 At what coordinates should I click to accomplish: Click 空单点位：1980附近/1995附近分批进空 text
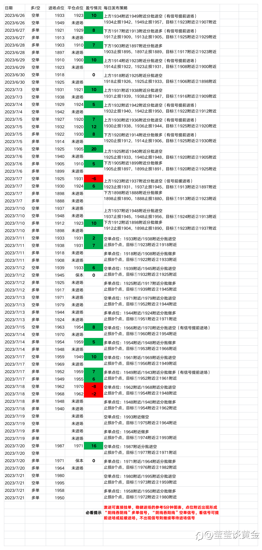[140, 476]
